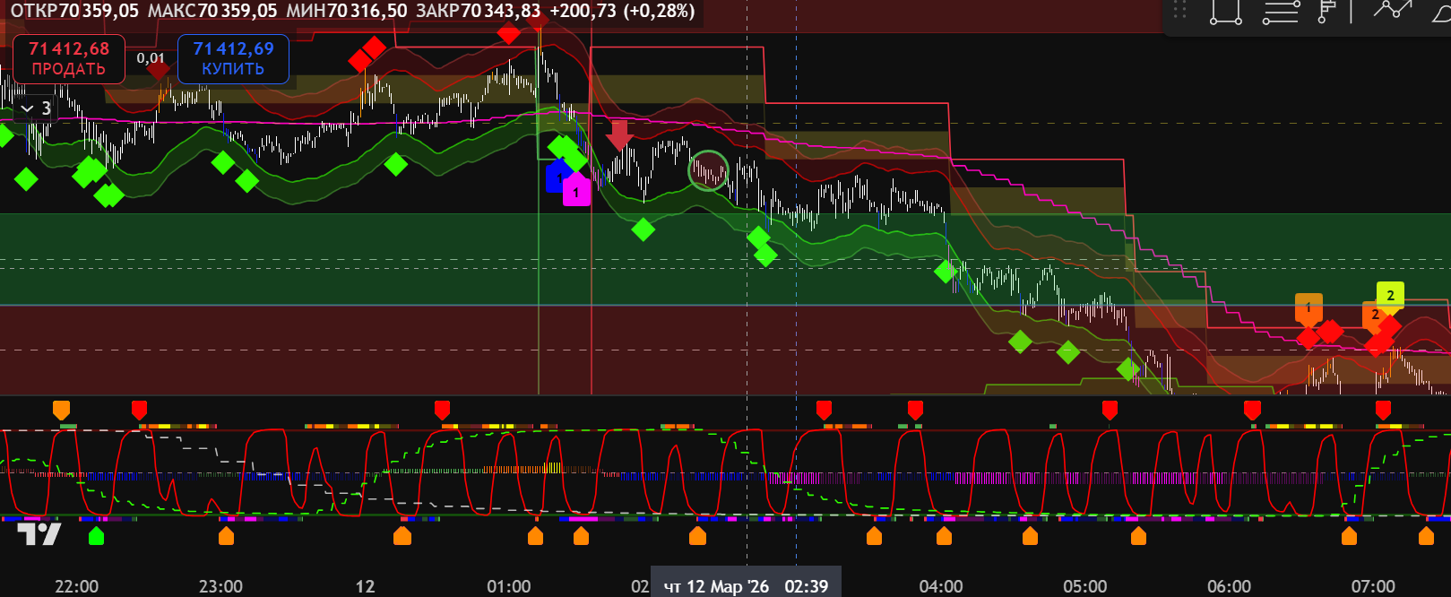The height and width of the screenshot is (597, 1451).
Task: Click the orange label numbered 1
Action: click(1308, 307)
